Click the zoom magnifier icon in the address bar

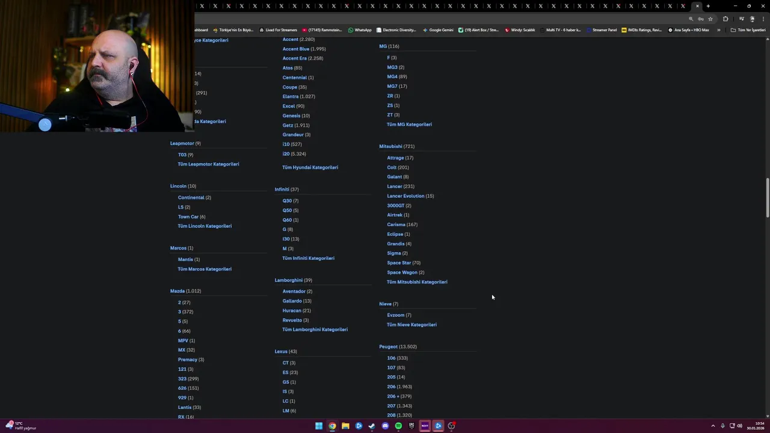[x=691, y=19]
